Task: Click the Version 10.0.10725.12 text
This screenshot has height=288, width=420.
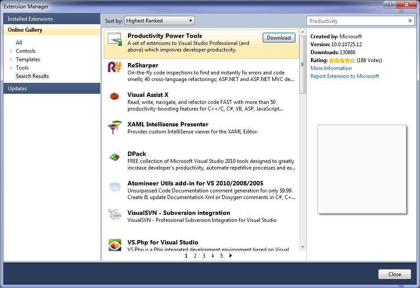Action: (336, 44)
